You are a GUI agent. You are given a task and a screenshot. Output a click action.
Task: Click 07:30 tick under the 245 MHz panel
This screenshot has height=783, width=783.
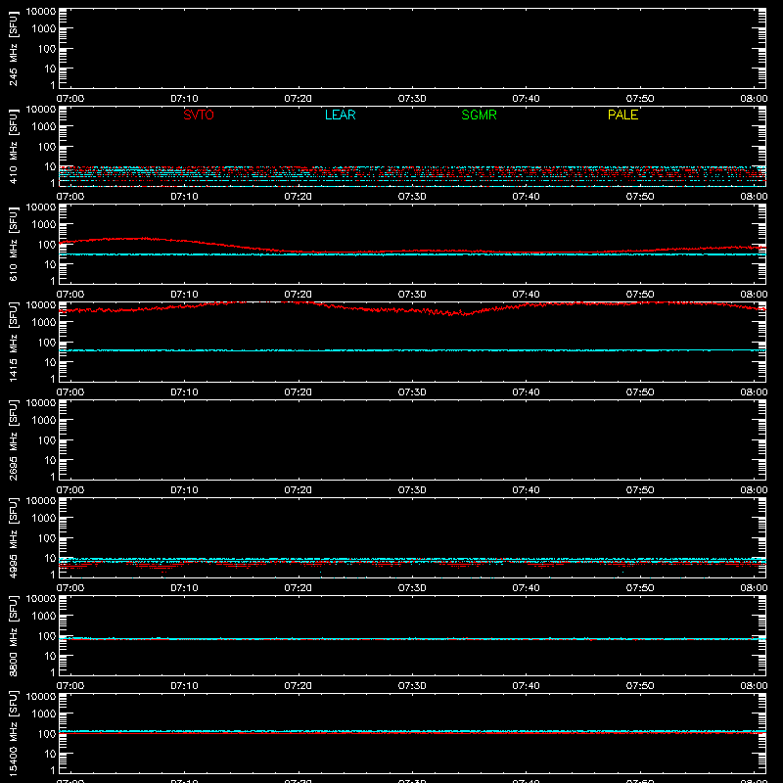click(x=412, y=99)
